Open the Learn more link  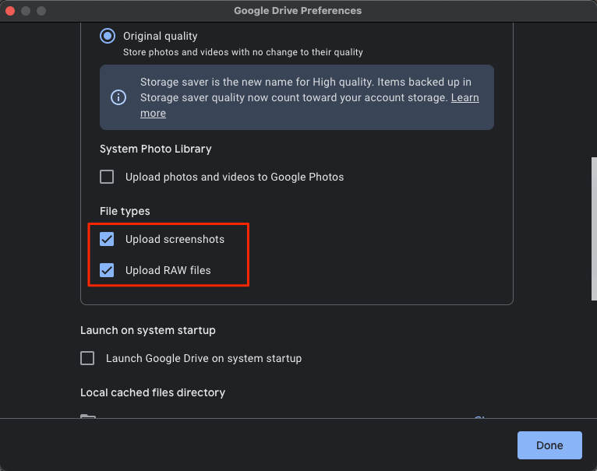pos(465,98)
